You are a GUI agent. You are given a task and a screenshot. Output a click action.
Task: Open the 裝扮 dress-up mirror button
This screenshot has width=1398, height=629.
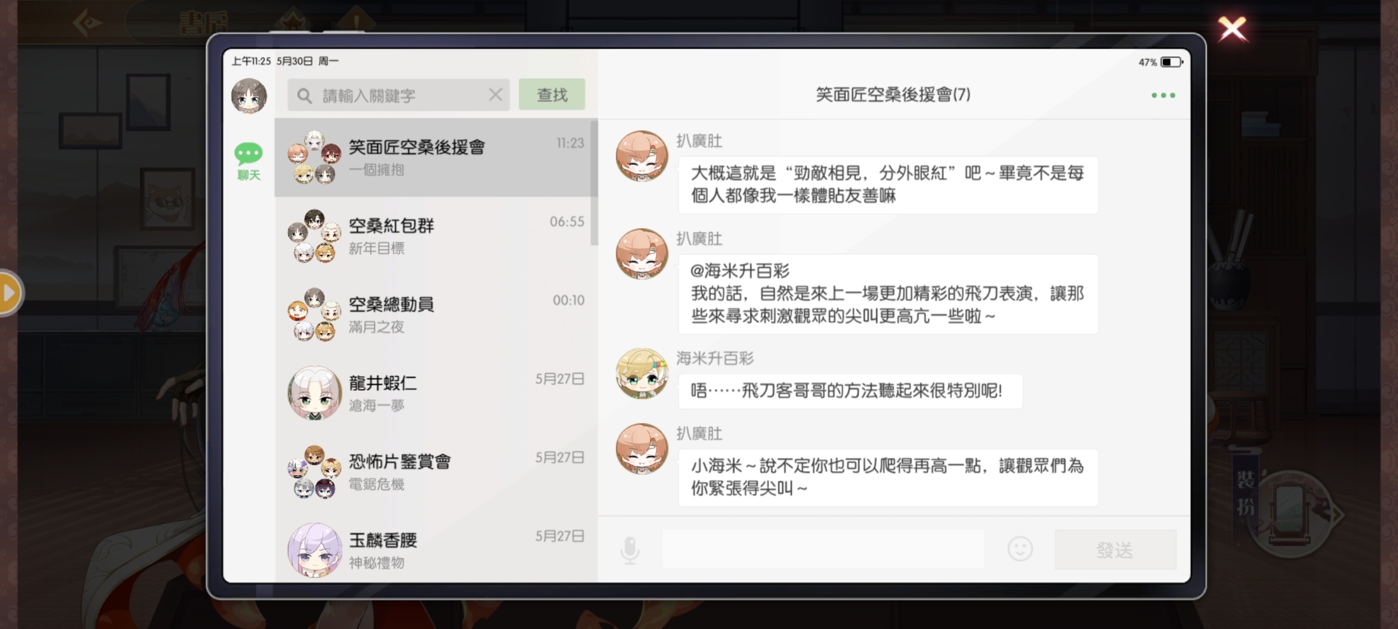click(x=1290, y=513)
